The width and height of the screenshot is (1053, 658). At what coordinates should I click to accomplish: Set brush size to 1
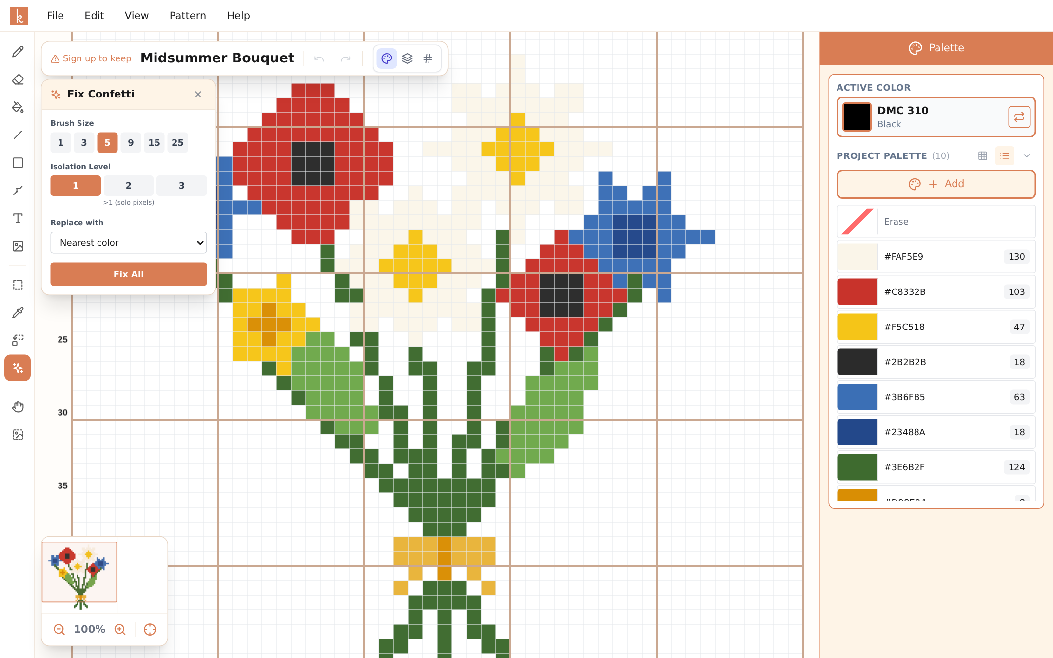pos(60,143)
